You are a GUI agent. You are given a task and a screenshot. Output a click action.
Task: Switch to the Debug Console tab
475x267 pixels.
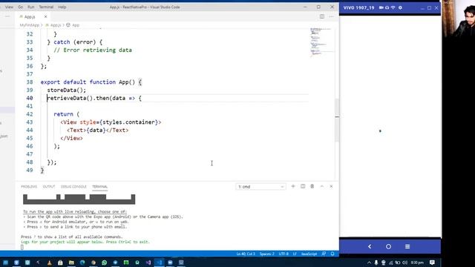tap(73, 186)
